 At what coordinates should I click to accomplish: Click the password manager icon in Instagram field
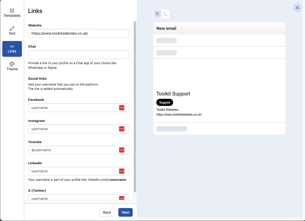point(122,129)
